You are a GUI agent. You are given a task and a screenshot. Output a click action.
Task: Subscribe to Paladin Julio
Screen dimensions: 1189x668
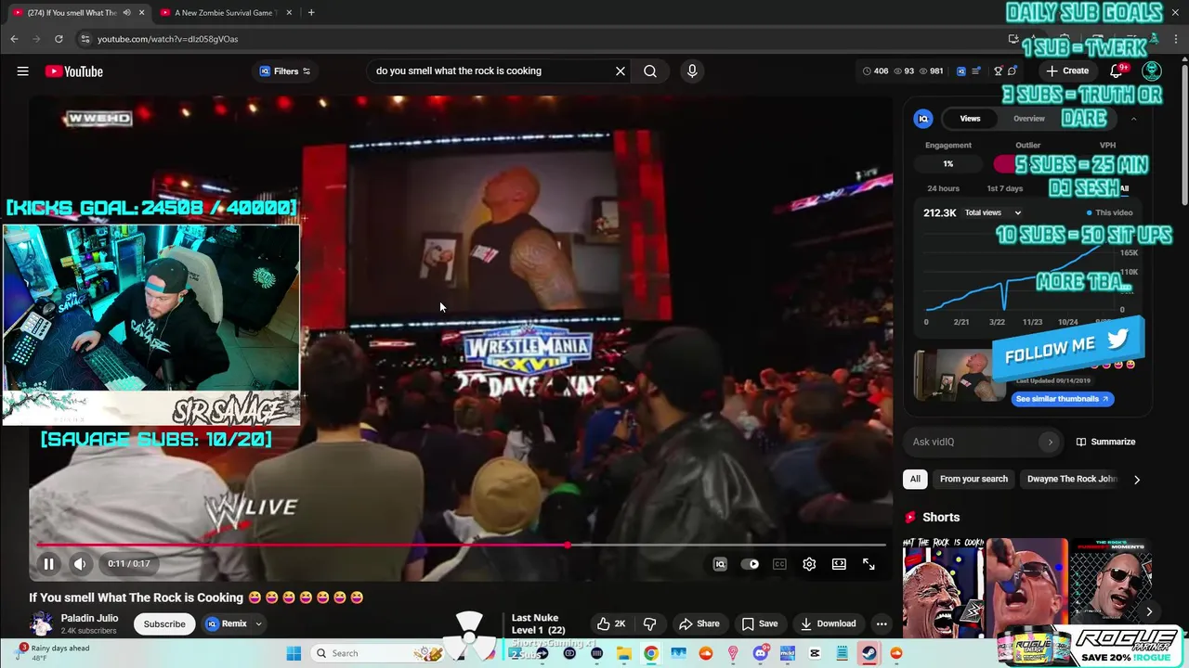(x=164, y=623)
